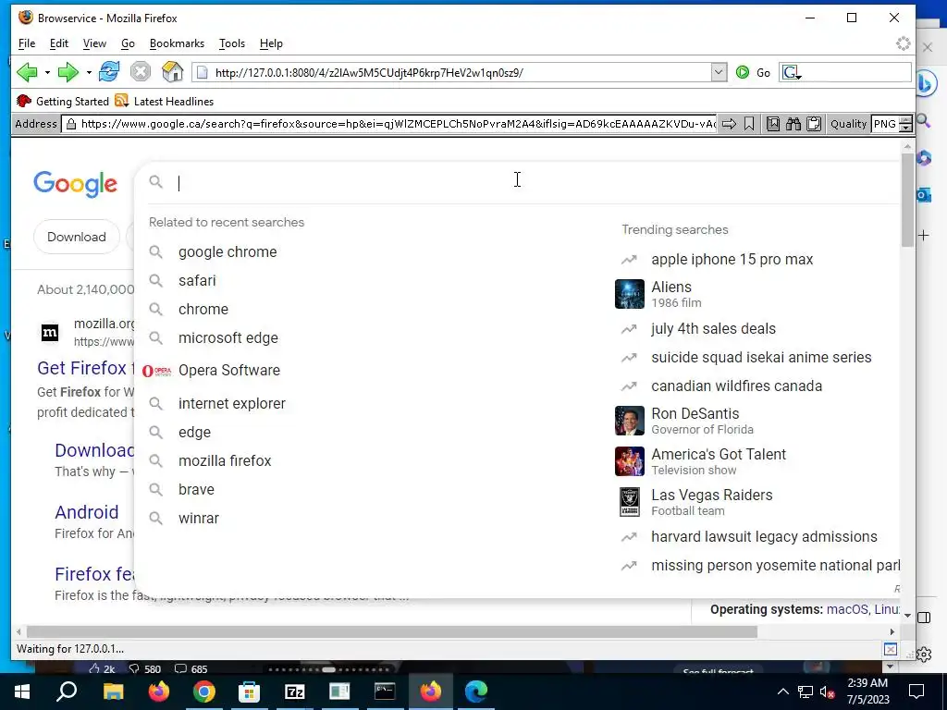This screenshot has height=710, width=947.
Task: Select trending 'canadian wildfires canada'
Action: (736, 386)
